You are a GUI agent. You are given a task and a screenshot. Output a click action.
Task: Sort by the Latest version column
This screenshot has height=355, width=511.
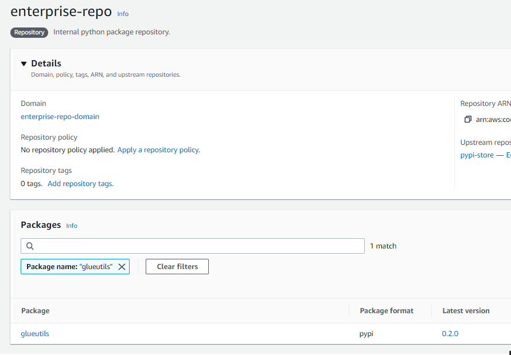pyautogui.click(x=466, y=310)
